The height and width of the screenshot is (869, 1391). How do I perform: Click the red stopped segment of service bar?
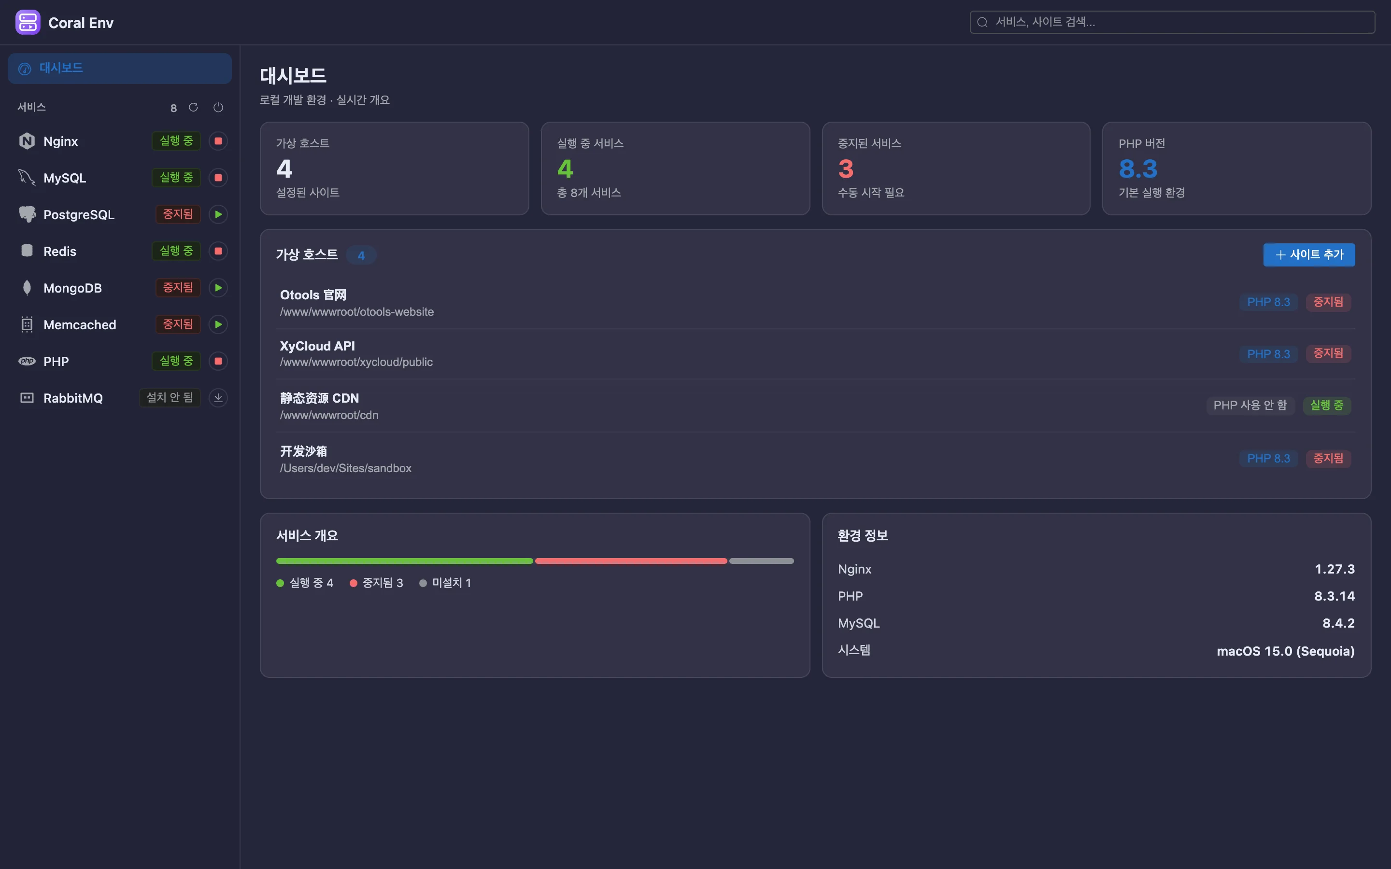(x=631, y=561)
